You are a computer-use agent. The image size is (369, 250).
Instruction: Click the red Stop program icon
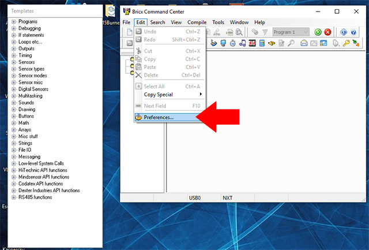pos(327,32)
